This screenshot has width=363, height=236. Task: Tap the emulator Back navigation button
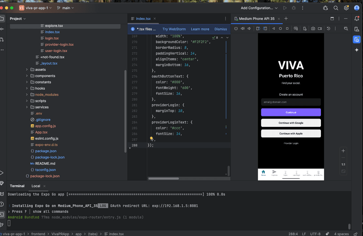[x=274, y=28]
